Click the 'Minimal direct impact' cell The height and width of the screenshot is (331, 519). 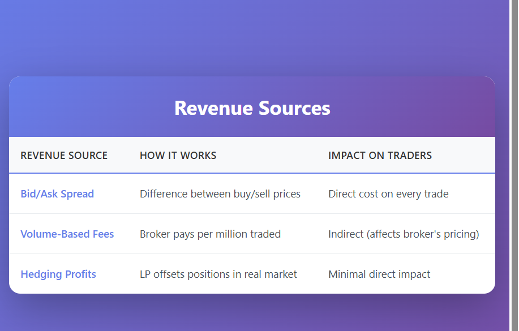(379, 274)
